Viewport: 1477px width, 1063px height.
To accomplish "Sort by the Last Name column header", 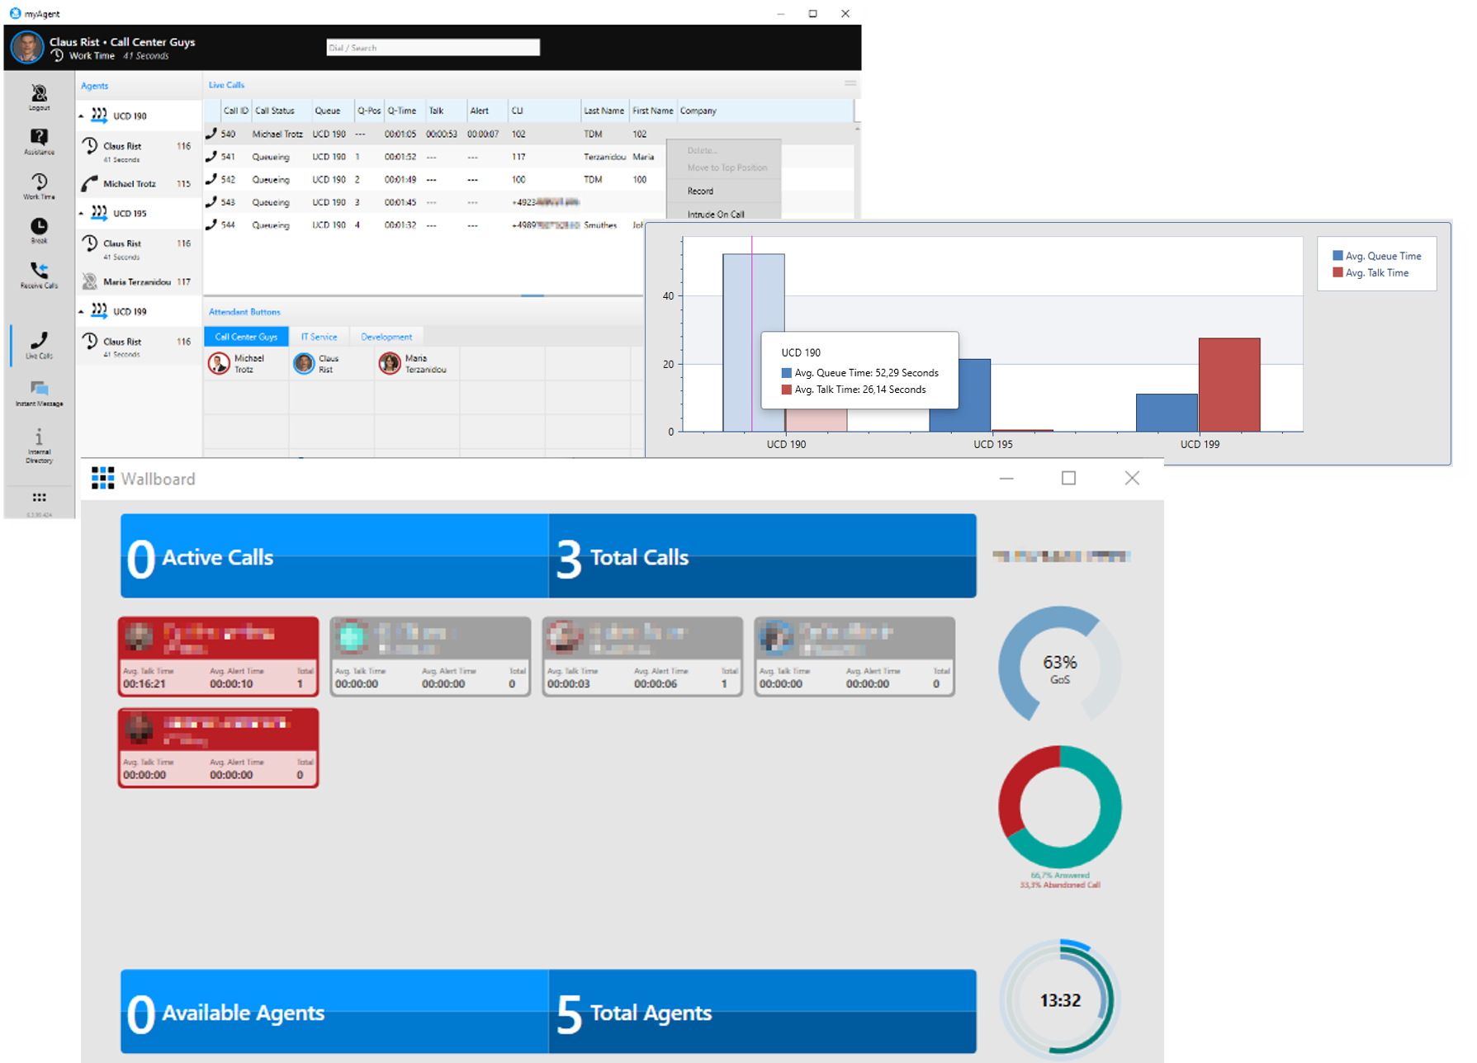I will pos(604,111).
